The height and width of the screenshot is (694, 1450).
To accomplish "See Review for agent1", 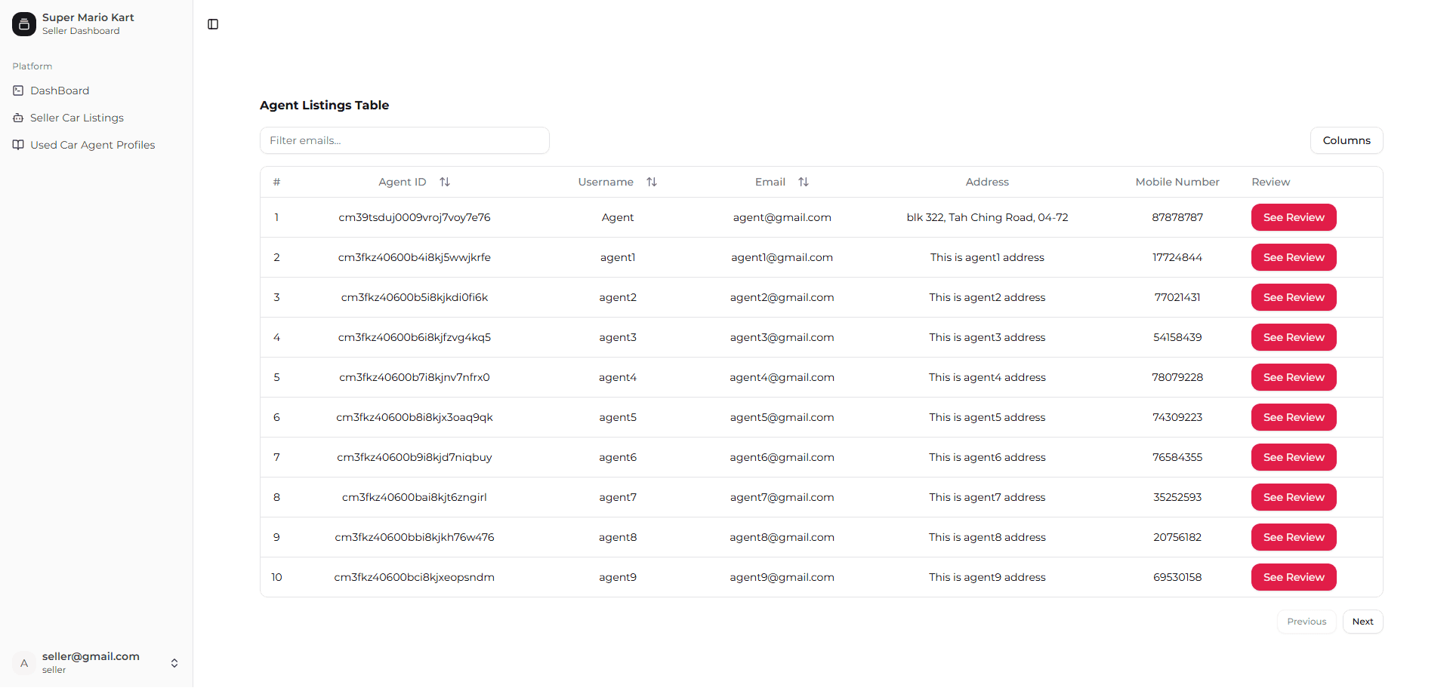I will 1293,257.
